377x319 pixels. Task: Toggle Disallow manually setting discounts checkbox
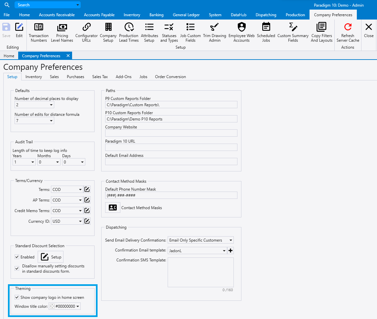click(x=17, y=268)
